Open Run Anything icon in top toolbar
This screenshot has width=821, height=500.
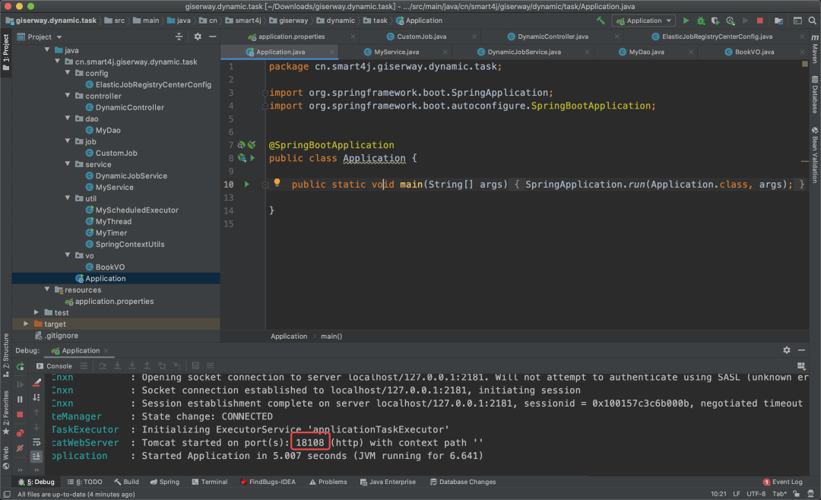[797, 21]
